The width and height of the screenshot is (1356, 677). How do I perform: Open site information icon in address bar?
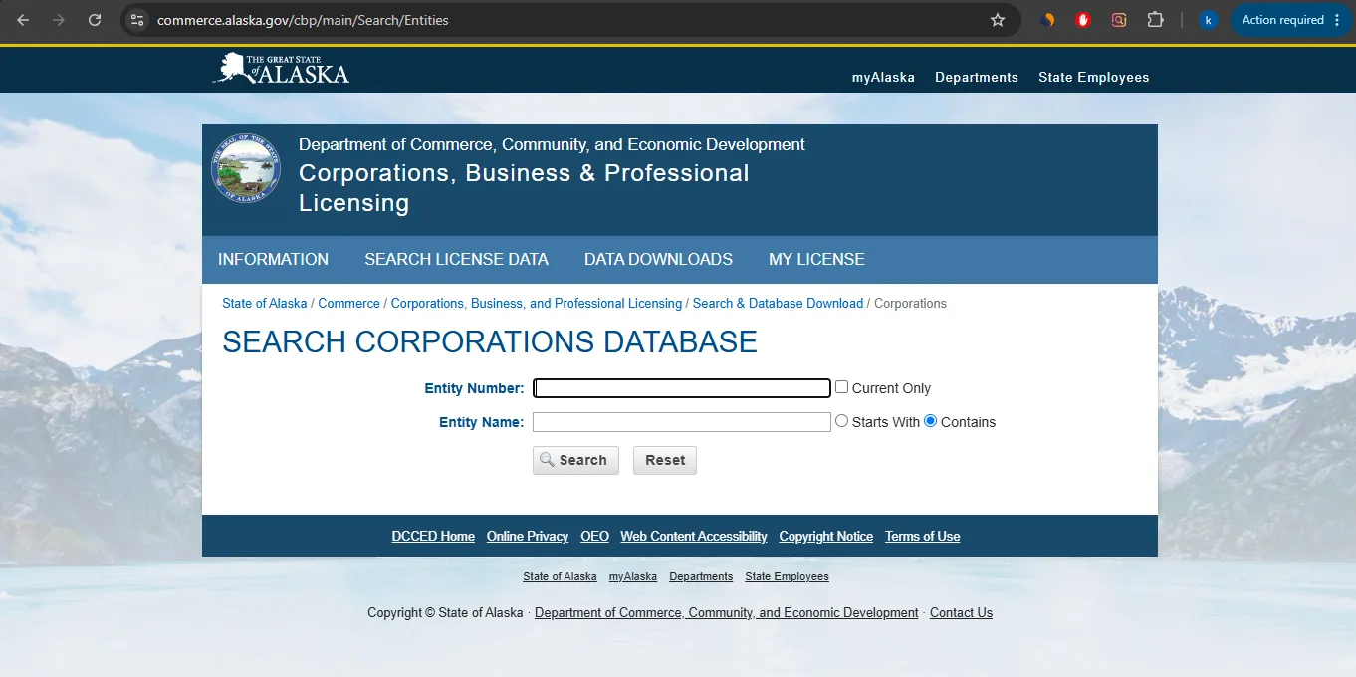coord(137,20)
